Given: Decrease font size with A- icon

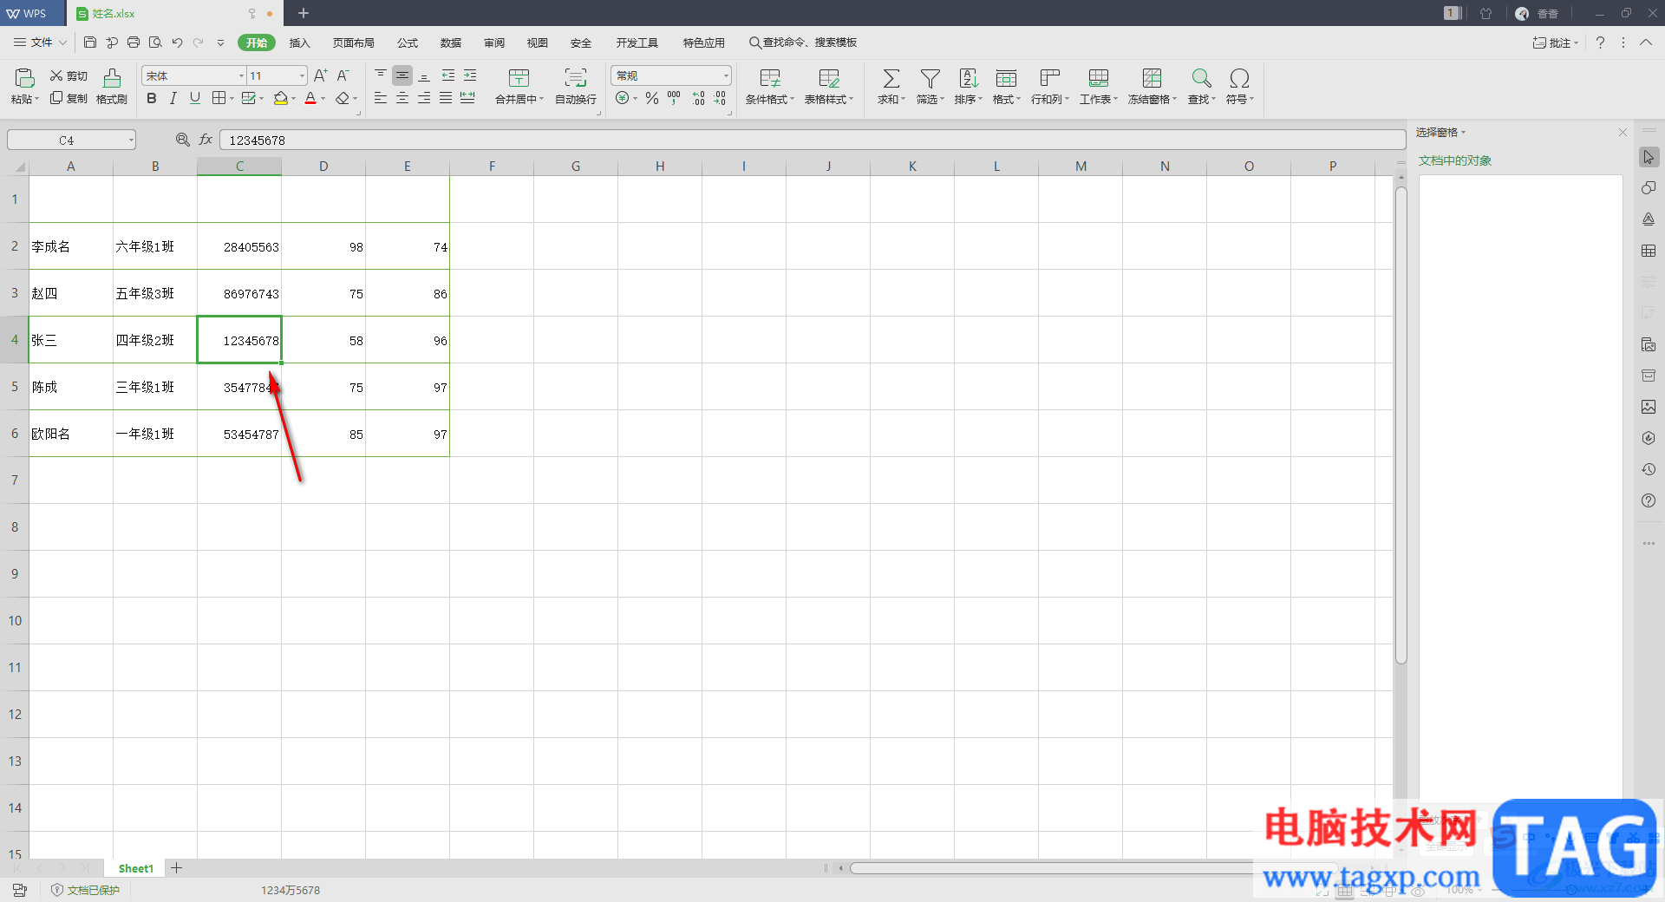Looking at the screenshot, I should pos(343,75).
